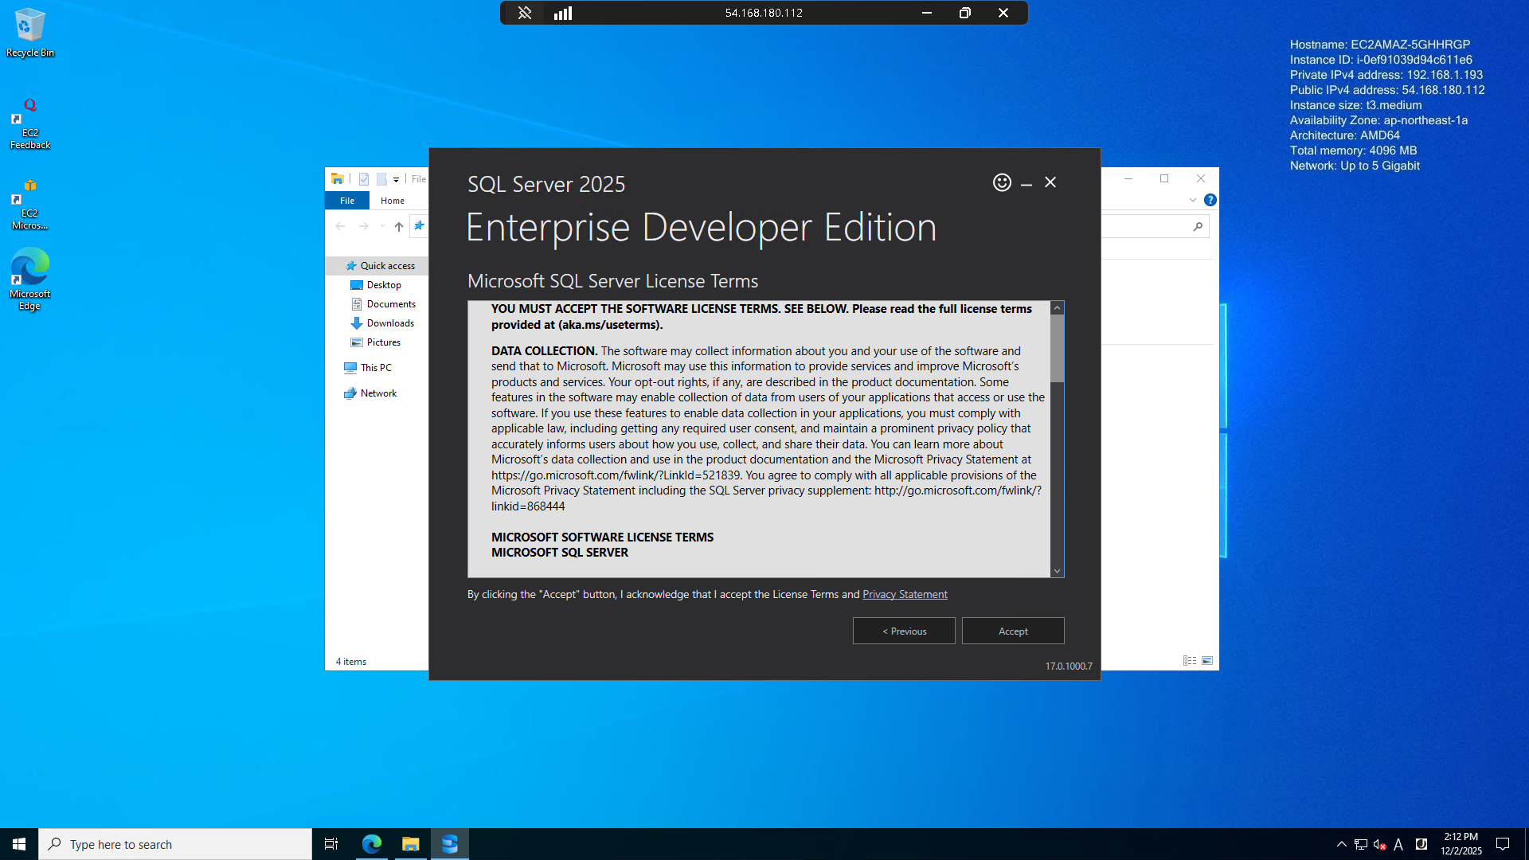This screenshot has width=1529, height=860.
Task: Open the Privacy Statement link
Action: [905, 594]
